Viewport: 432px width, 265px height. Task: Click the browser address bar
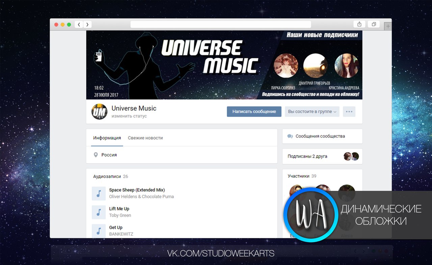(221, 25)
